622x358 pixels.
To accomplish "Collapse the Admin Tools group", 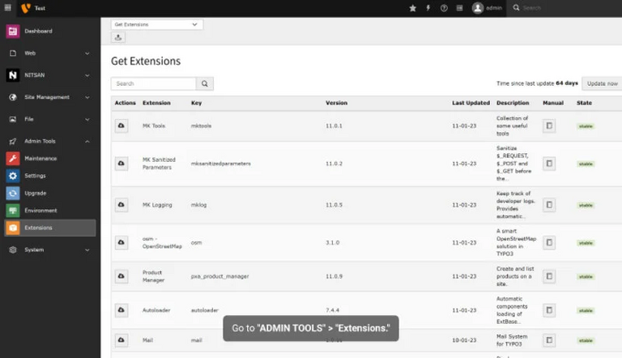I will click(49, 141).
